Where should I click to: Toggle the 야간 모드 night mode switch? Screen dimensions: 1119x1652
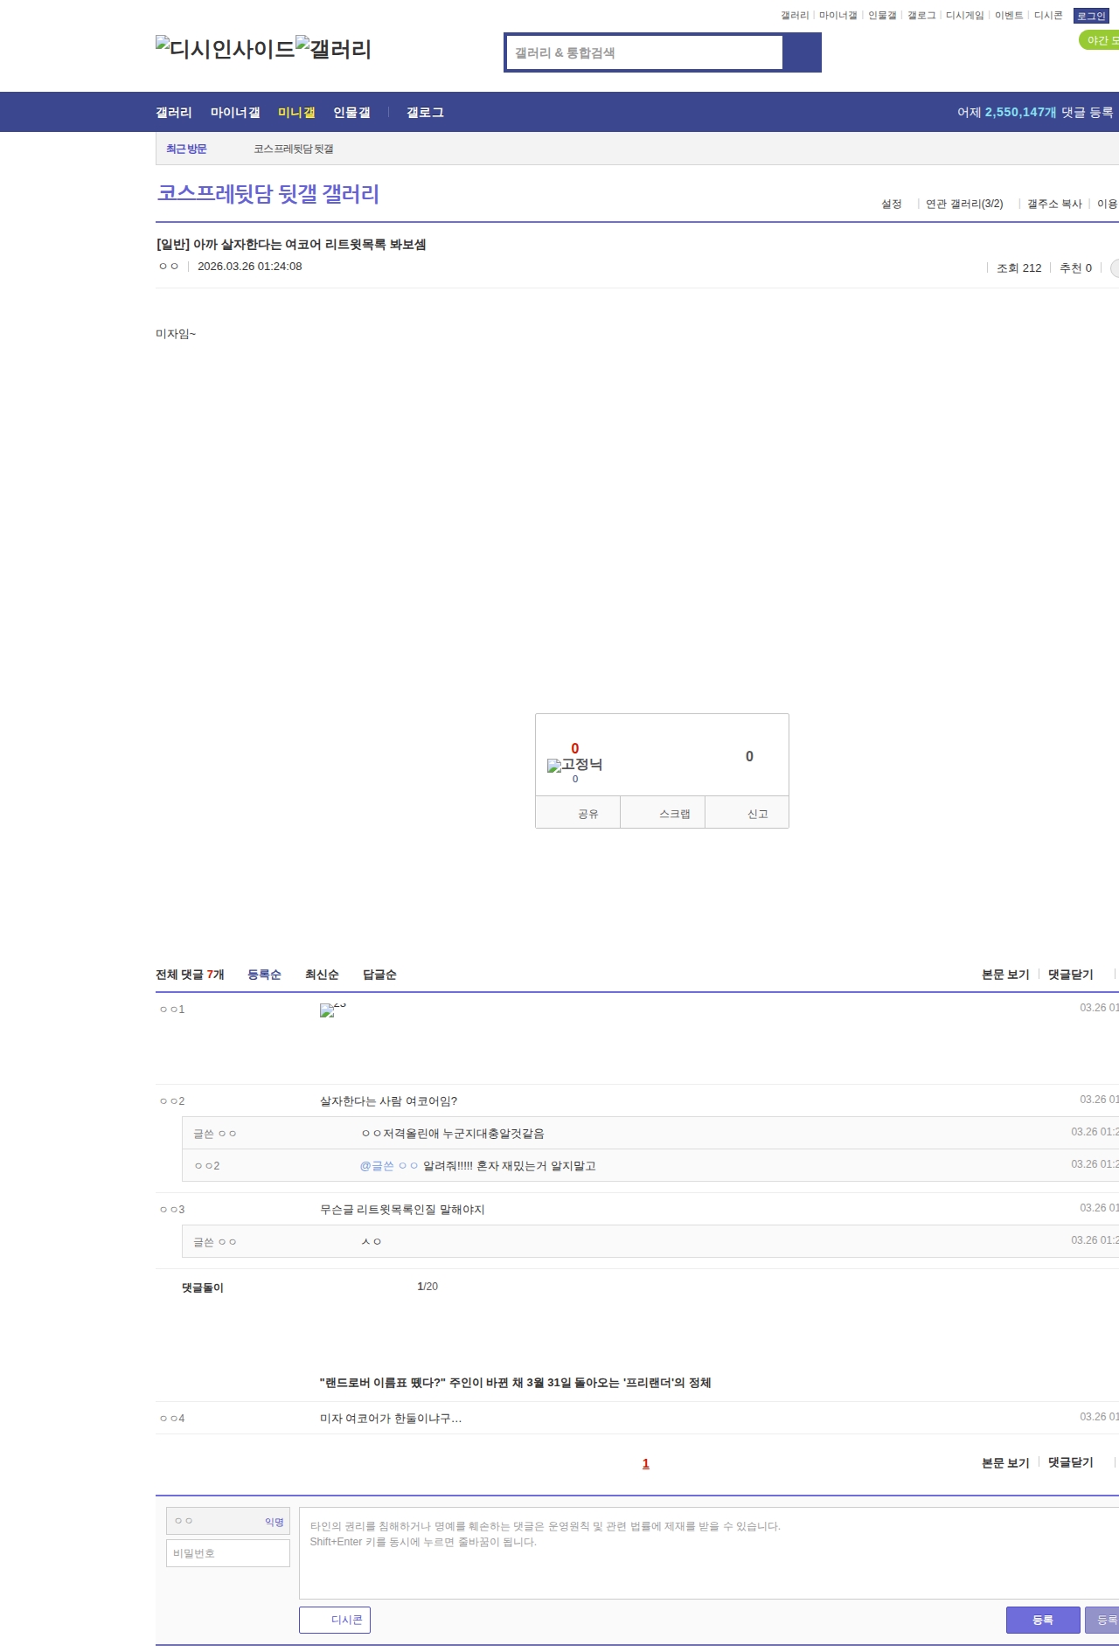[1100, 40]
